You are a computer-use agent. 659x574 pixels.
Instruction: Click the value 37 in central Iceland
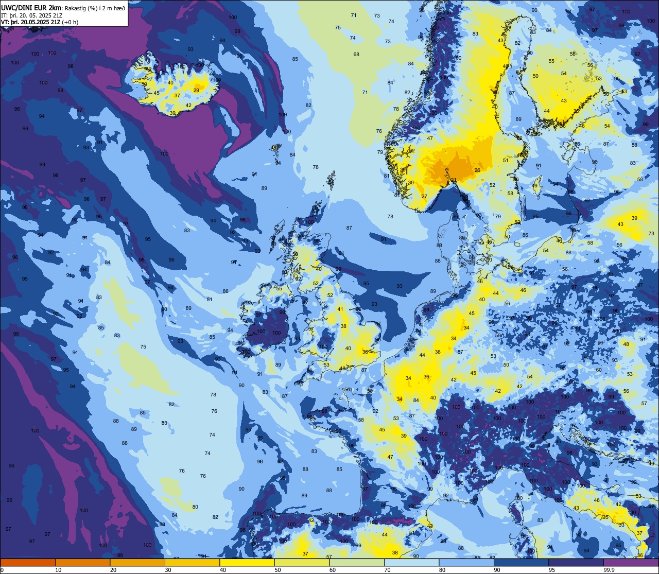click(177, 95)
